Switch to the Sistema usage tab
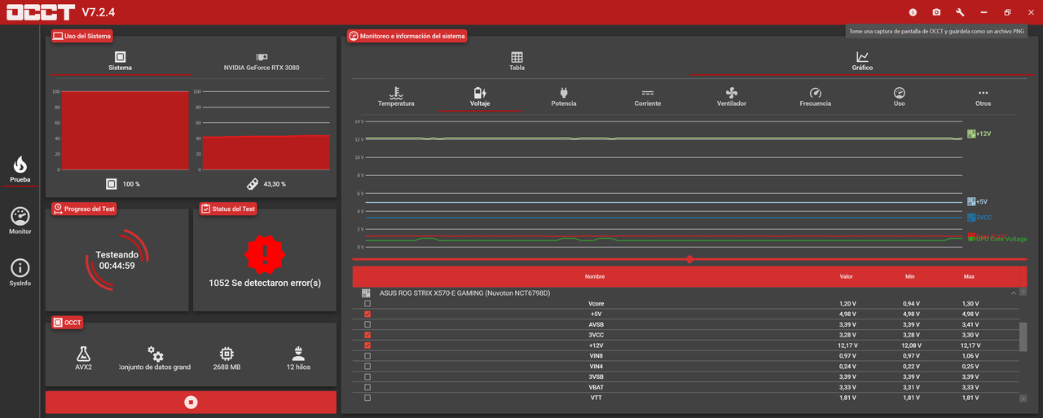This screenshot has height=418, width=1043. pyautogui.click(x=120, y=62)
